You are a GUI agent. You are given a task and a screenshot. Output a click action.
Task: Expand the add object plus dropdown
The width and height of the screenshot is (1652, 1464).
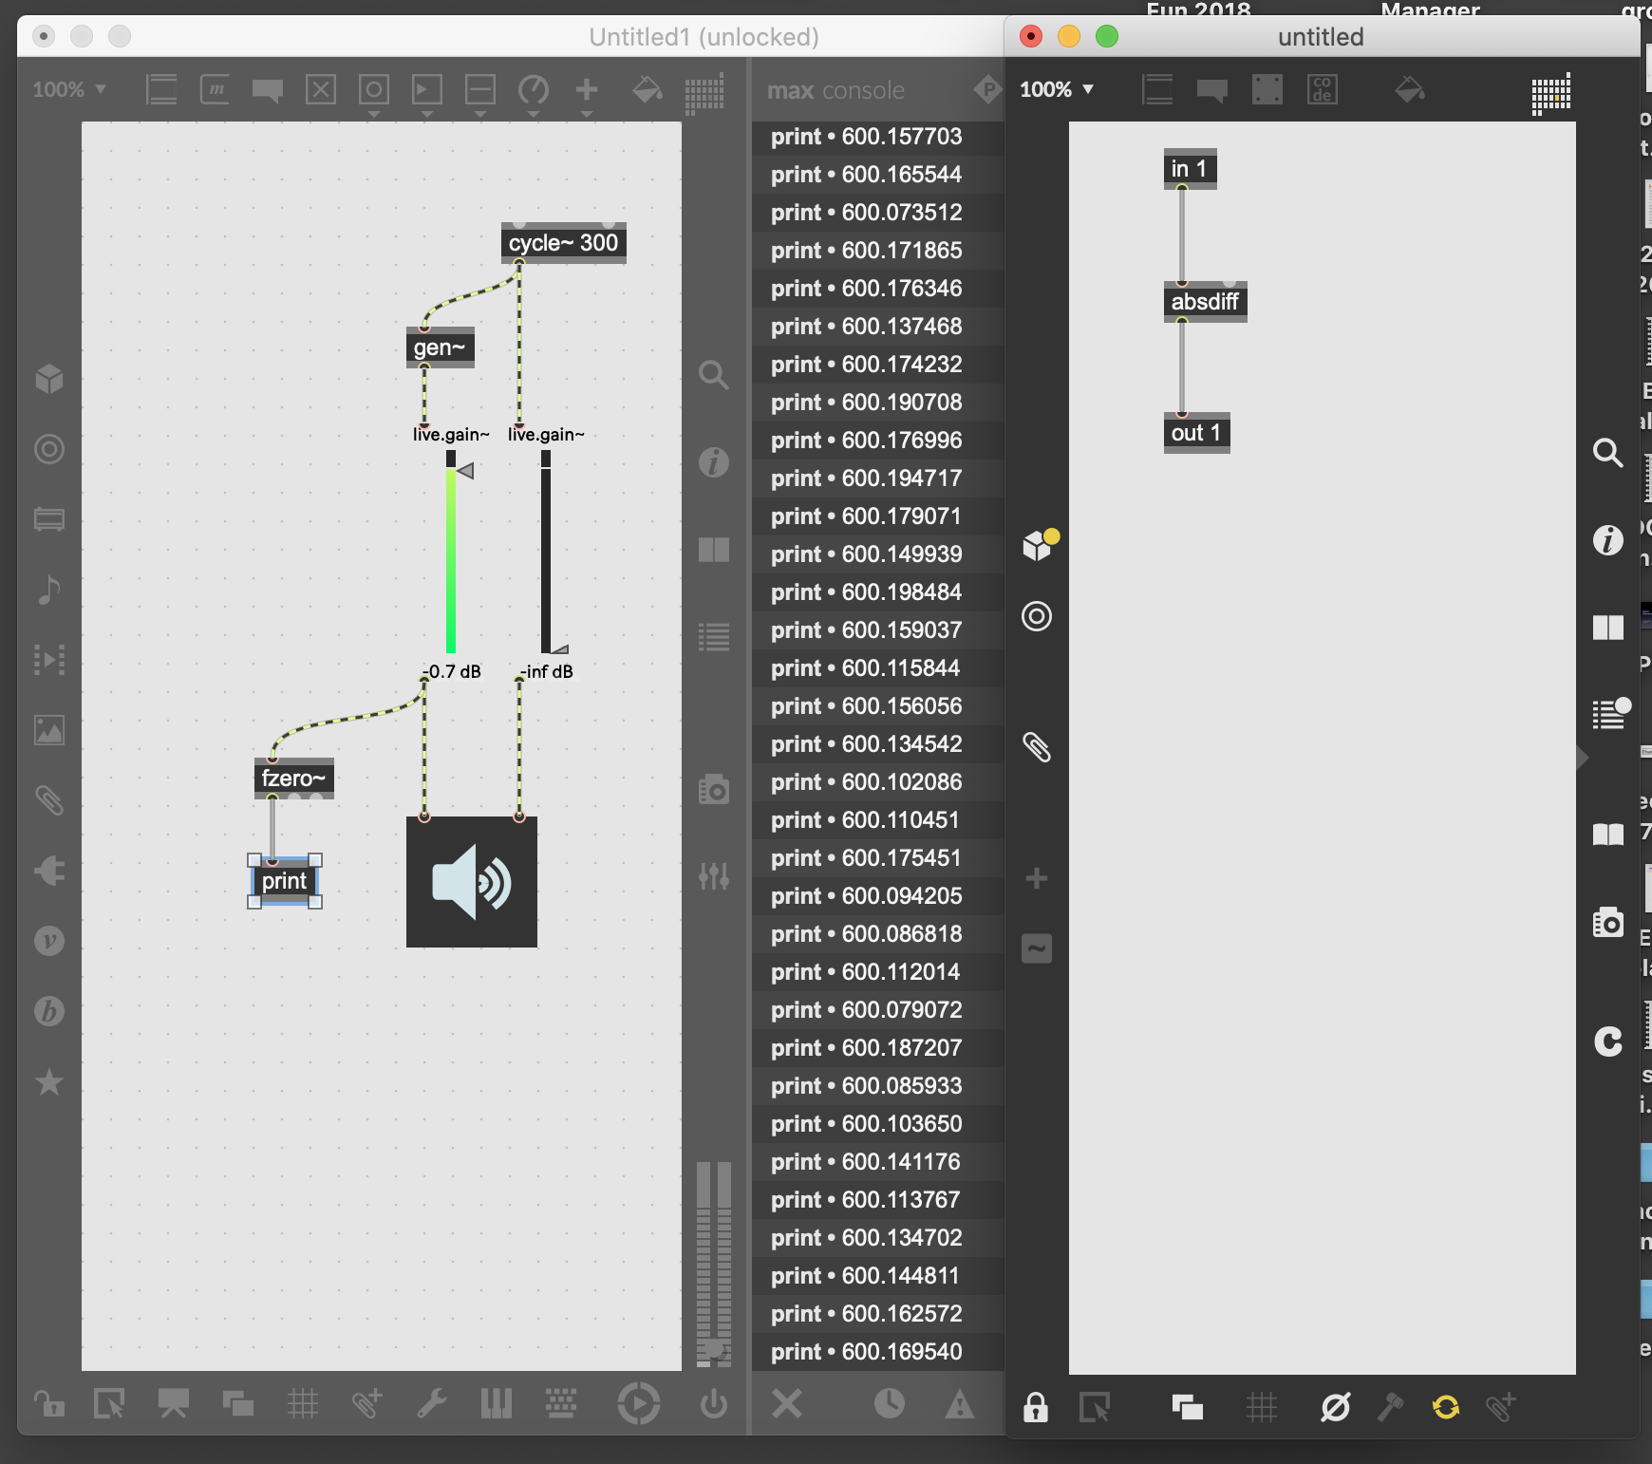(587, 91)
